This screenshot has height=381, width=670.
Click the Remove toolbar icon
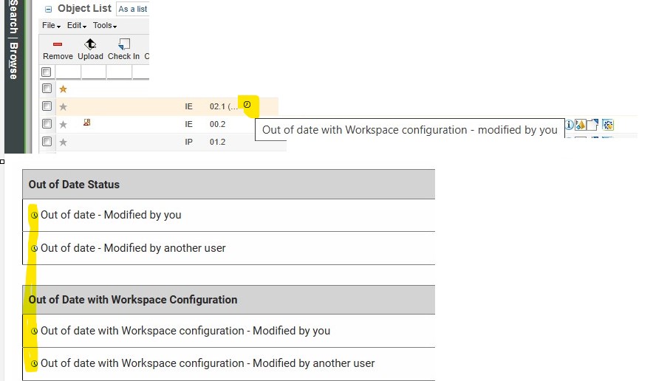[x=58, y=44]
